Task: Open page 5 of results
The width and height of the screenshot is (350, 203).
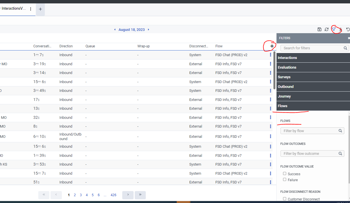Action: pos(93,195)
